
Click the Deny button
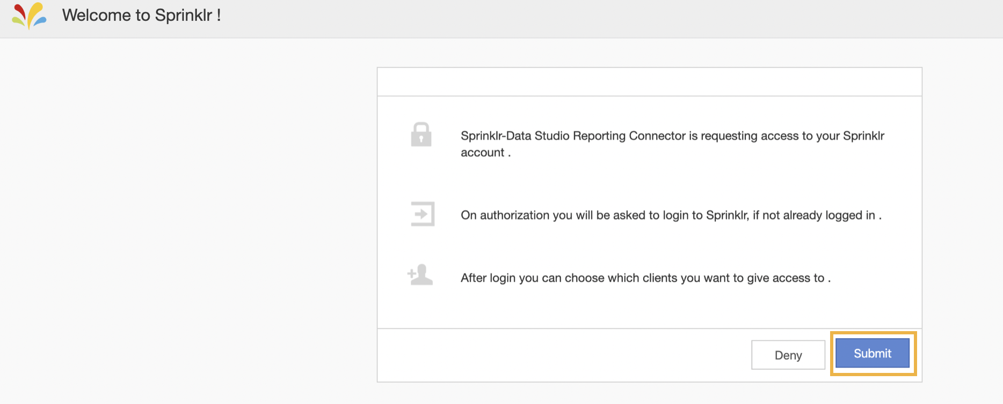coord(788,355)
